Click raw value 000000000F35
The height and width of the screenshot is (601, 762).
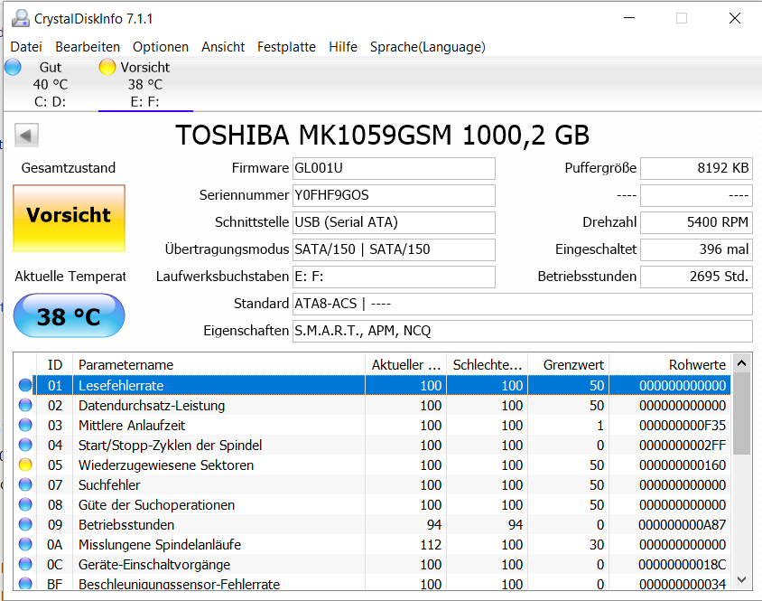tap(683, 426)
